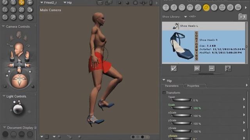Open the Materials library category
Viewport: 250px width, 140px height.
pyautogui.click(x=230, y=7)
